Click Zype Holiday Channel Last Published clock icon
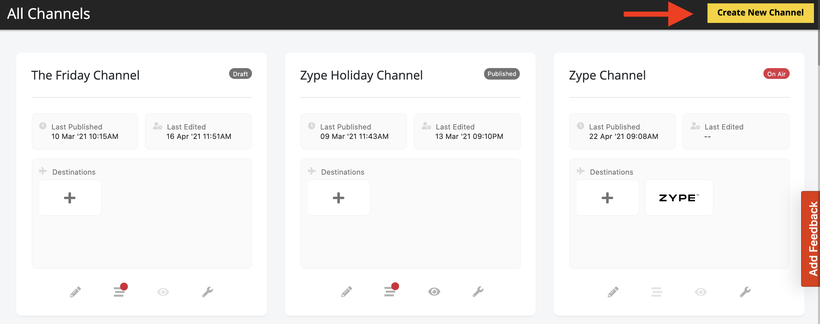 [312, 126]
